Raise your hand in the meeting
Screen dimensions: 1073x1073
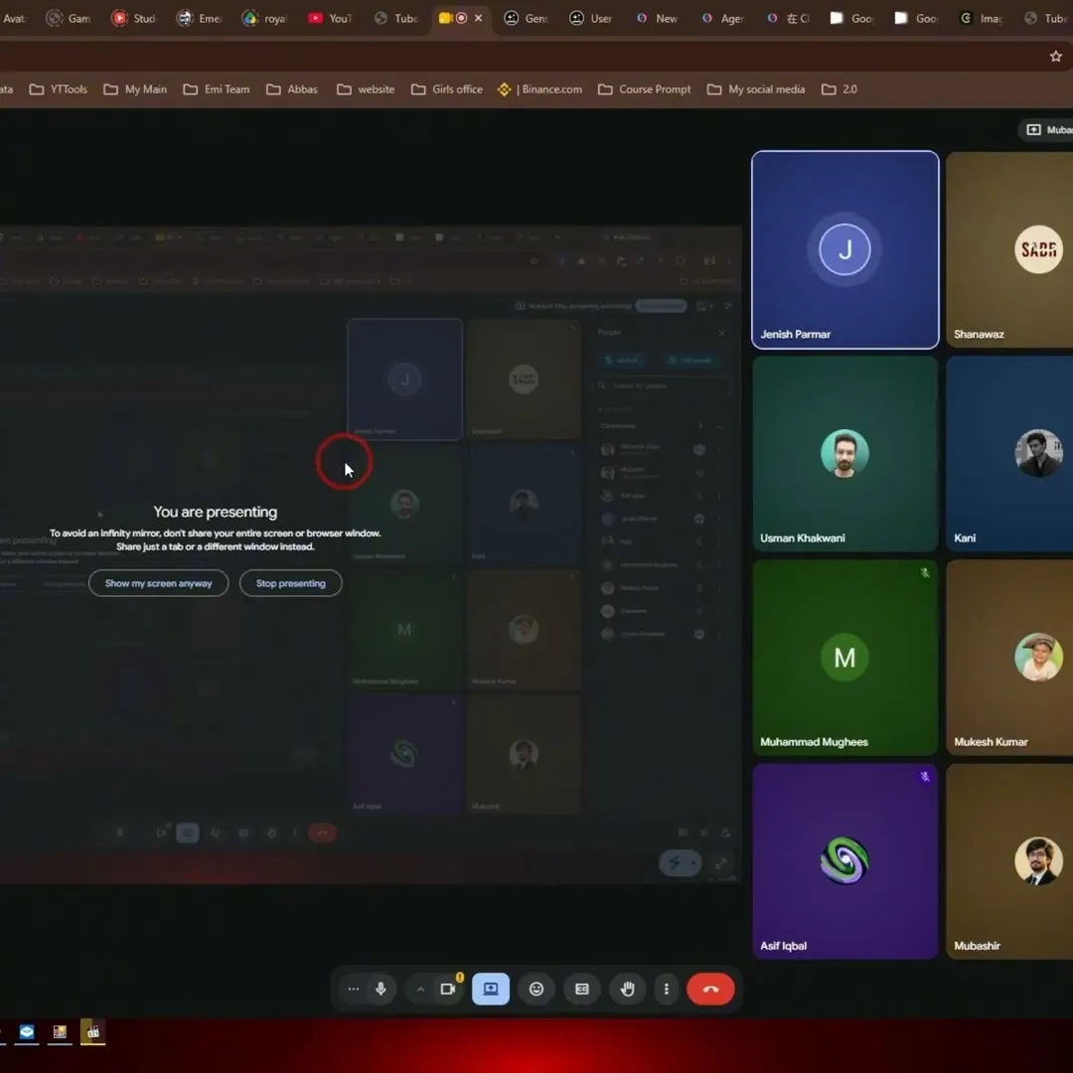pyautogui.click(x=628, y=989)
